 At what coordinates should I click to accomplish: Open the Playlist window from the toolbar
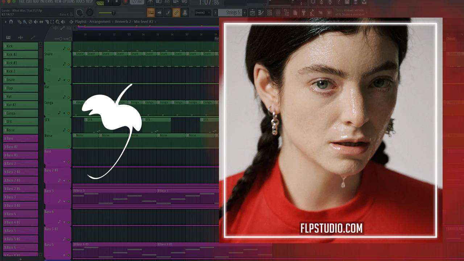253,13
